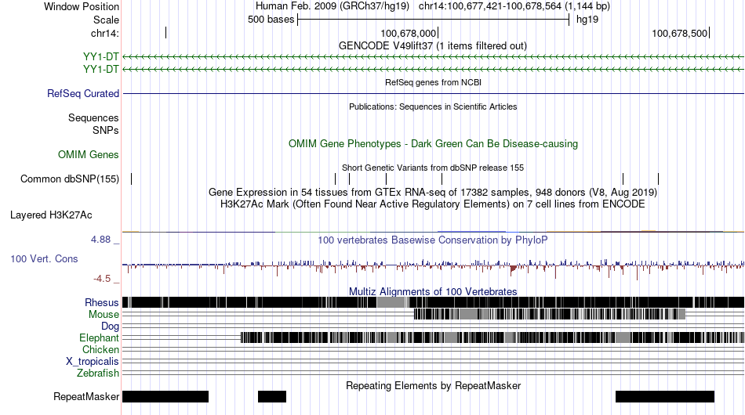Click the Window Position track label
This screenshot has height=415, width=745.
[x=82, y=6]
